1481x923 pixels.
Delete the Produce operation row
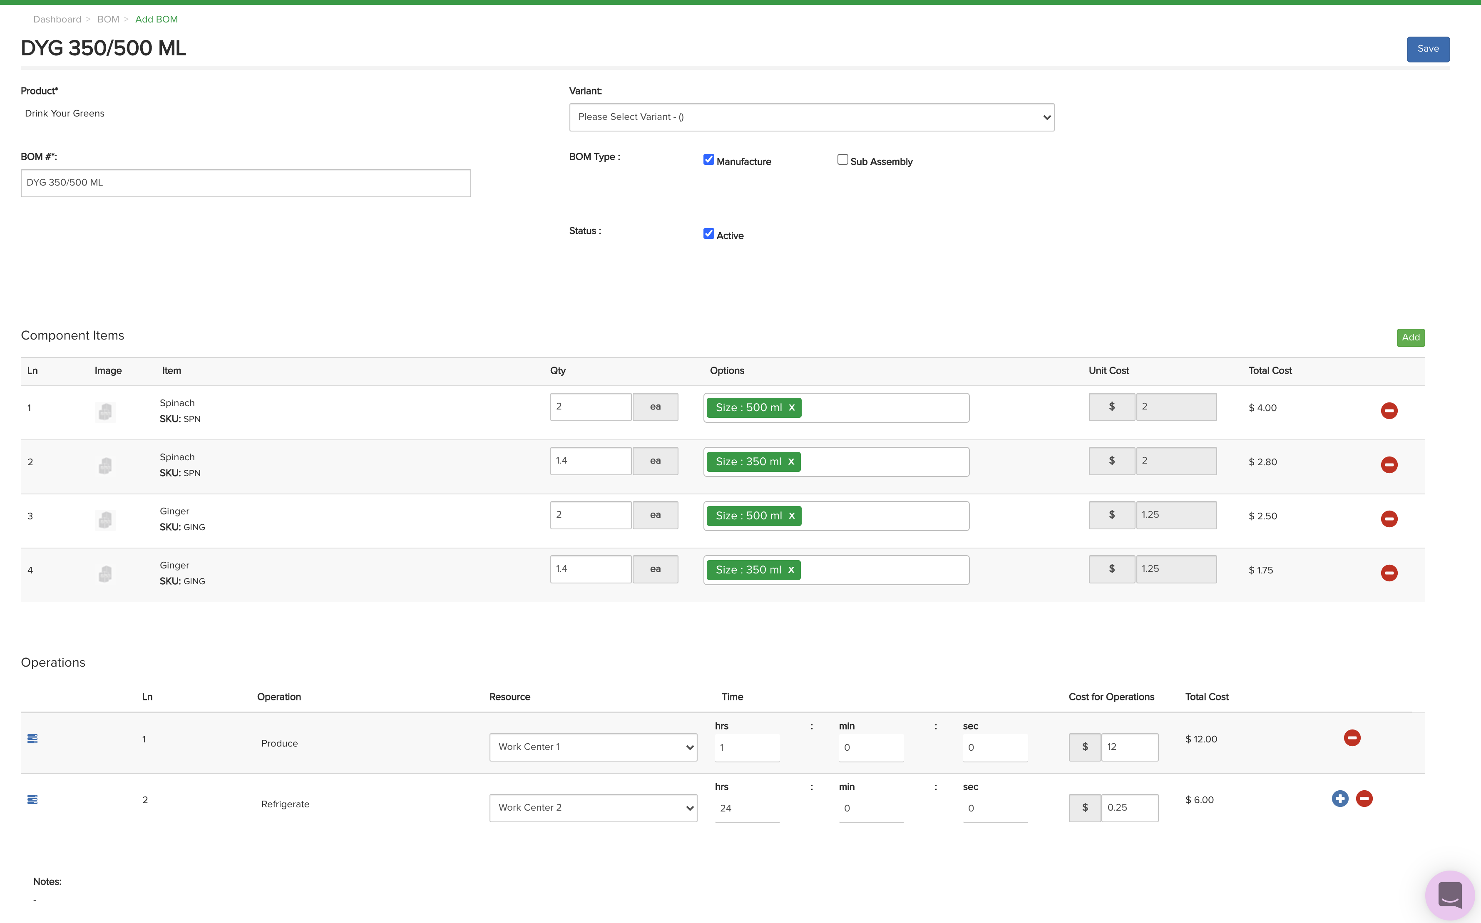point(1352,737)
